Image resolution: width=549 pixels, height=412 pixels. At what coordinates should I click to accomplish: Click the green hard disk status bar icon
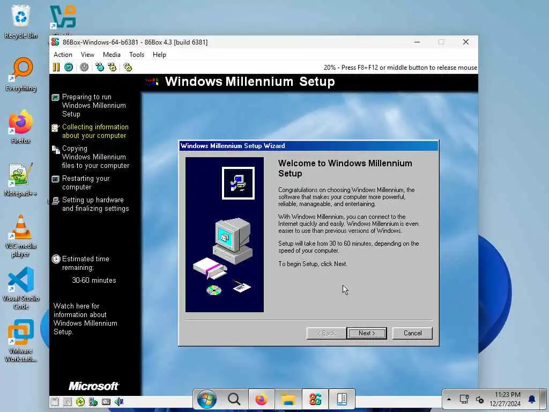tap(93, 402)
